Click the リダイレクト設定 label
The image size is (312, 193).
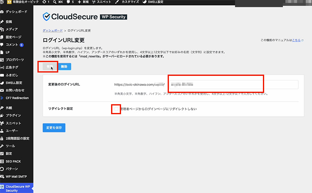point(61,109)
